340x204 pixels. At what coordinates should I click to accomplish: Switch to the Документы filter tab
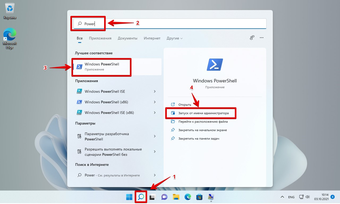coord(127,38)
